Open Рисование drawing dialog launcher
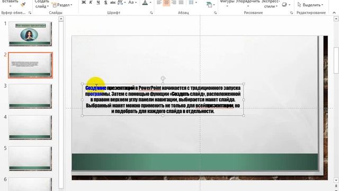Screen dimensions: 339x191 click(x=291, y=13)
